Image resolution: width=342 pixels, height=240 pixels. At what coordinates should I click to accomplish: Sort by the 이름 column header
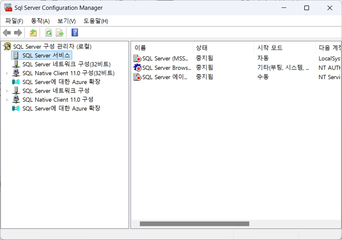tap(162, 48)
